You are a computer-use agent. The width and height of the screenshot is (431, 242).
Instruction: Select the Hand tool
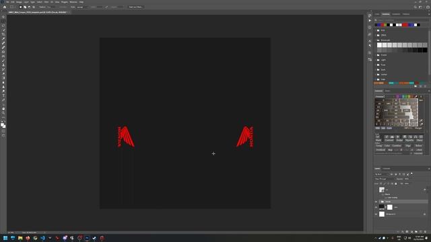click(3, 109)
